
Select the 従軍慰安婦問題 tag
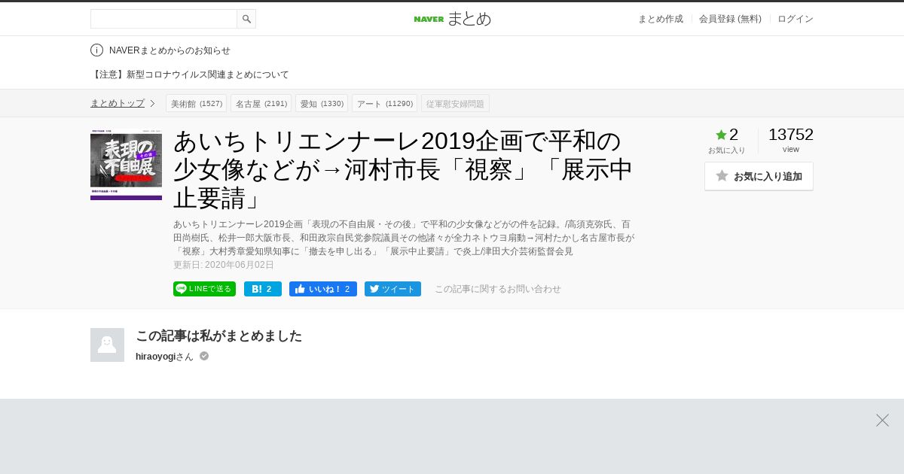[x=455, y=103]
